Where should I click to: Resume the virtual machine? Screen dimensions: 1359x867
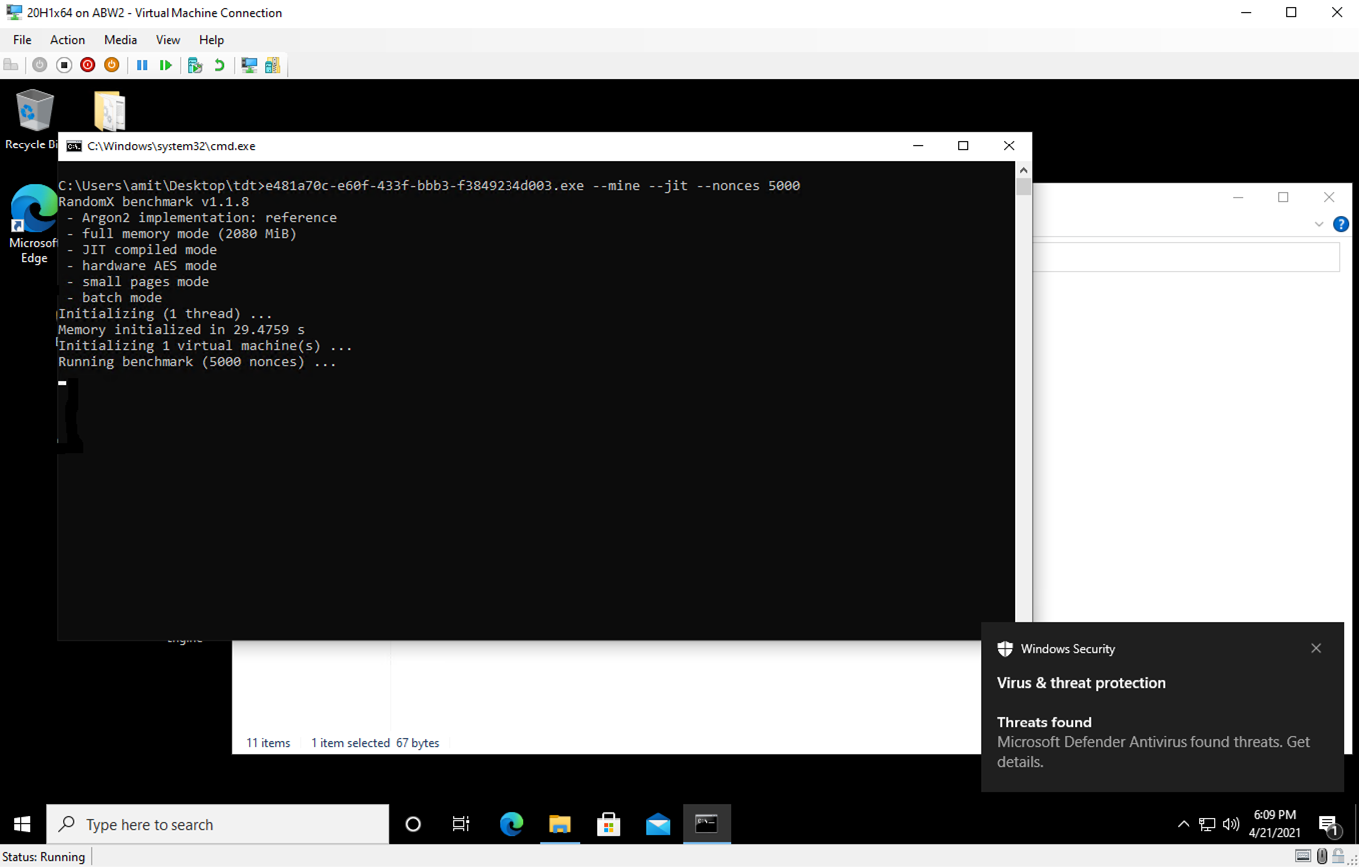[168, 65]
